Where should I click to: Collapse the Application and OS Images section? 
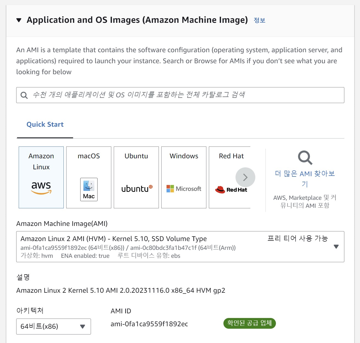point(19,20)
